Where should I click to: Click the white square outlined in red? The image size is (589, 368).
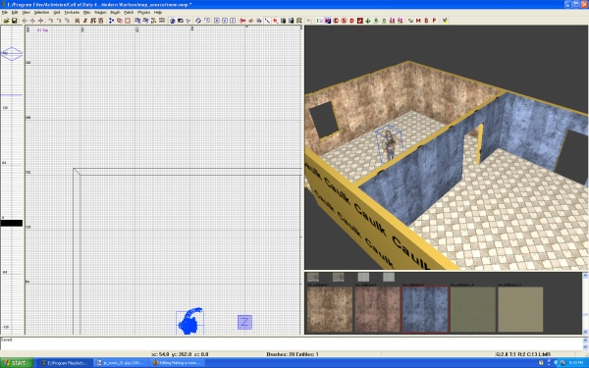(128, 21)
